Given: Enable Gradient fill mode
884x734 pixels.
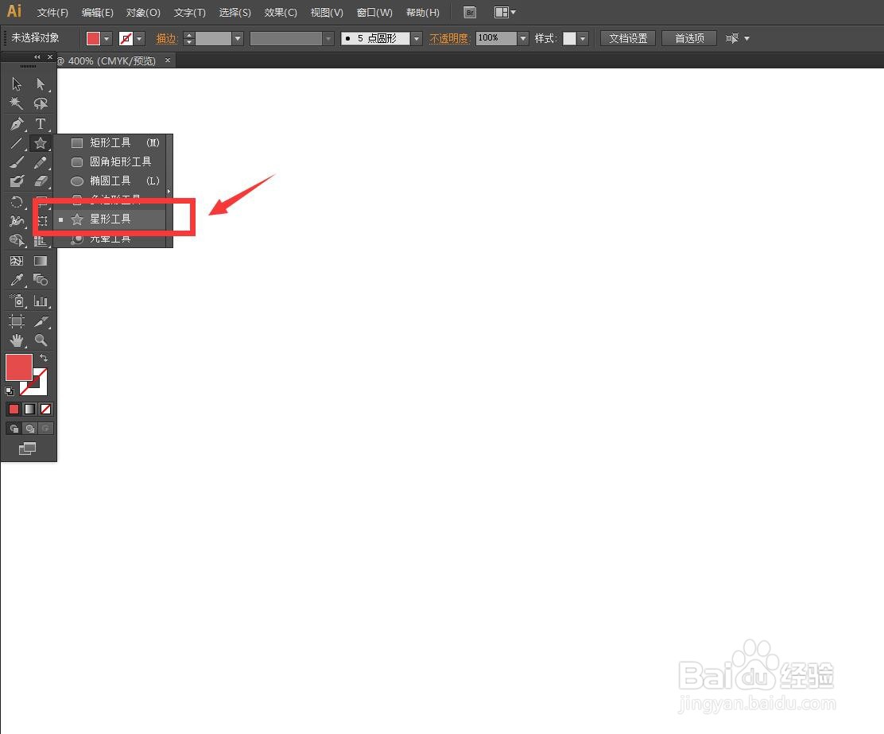Looking at the screenshot, I should point(29,409).
